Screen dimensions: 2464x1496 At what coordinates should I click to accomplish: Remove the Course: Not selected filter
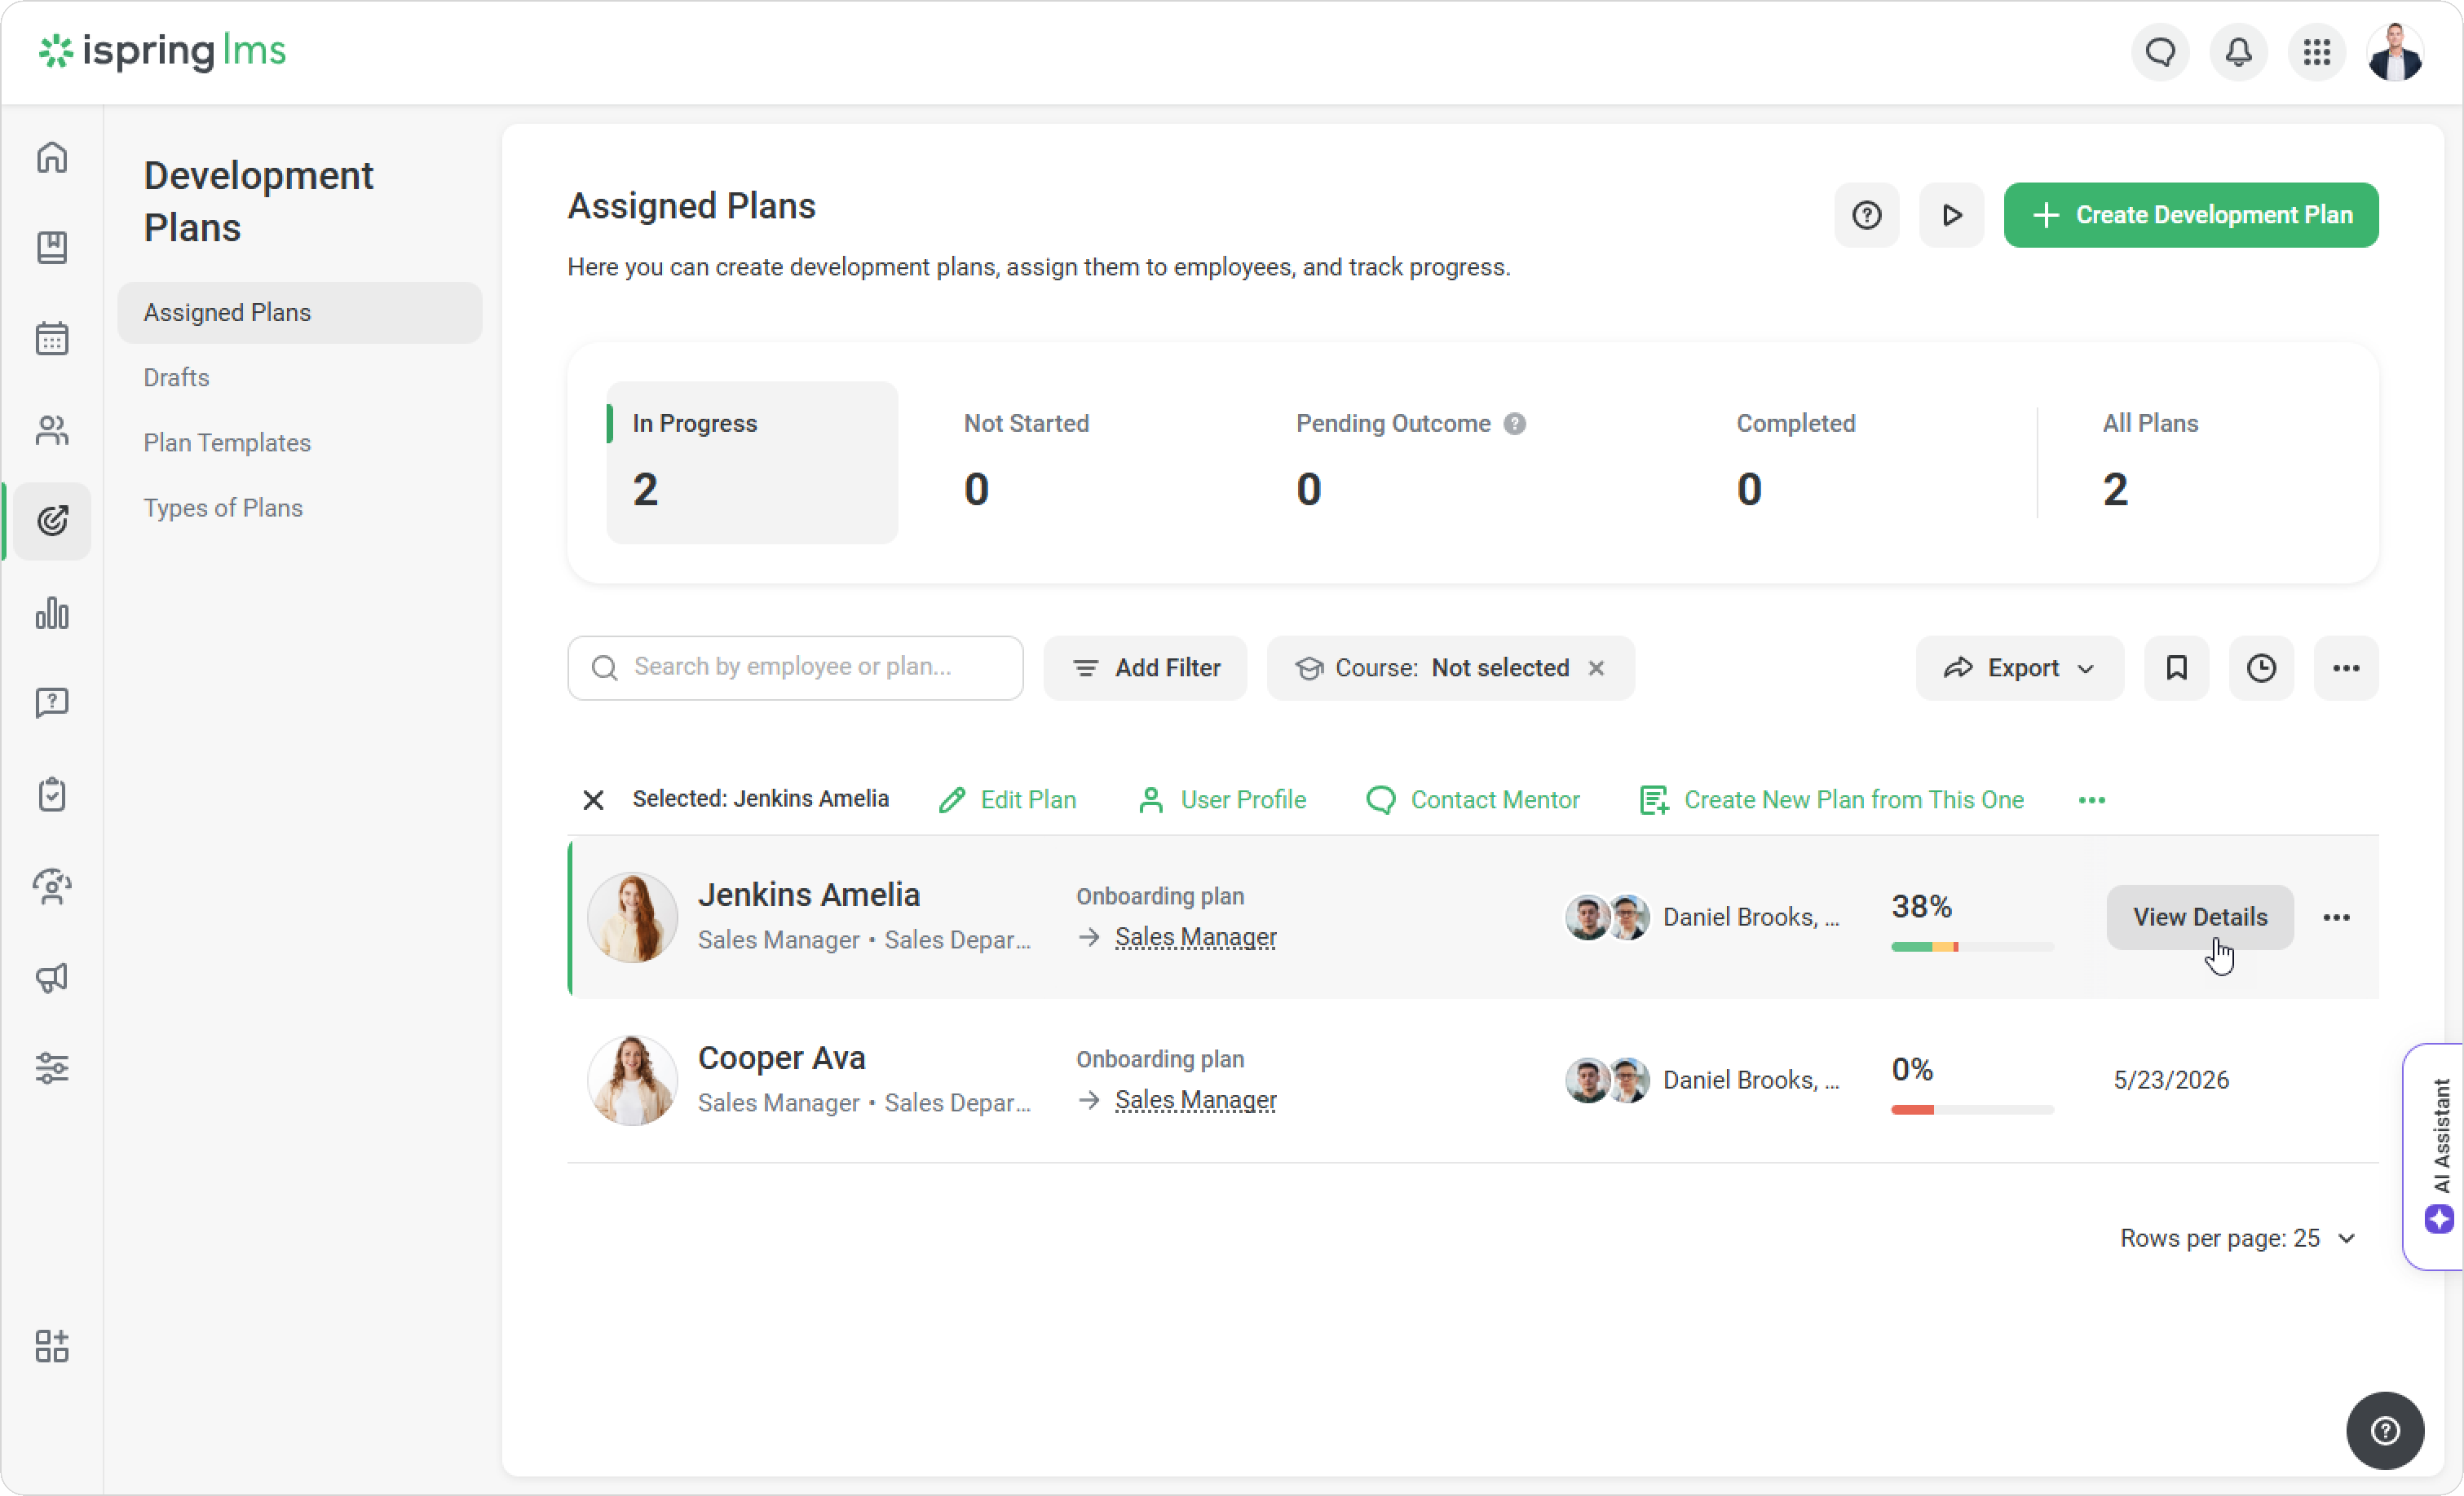click(x=1597, y=667)
